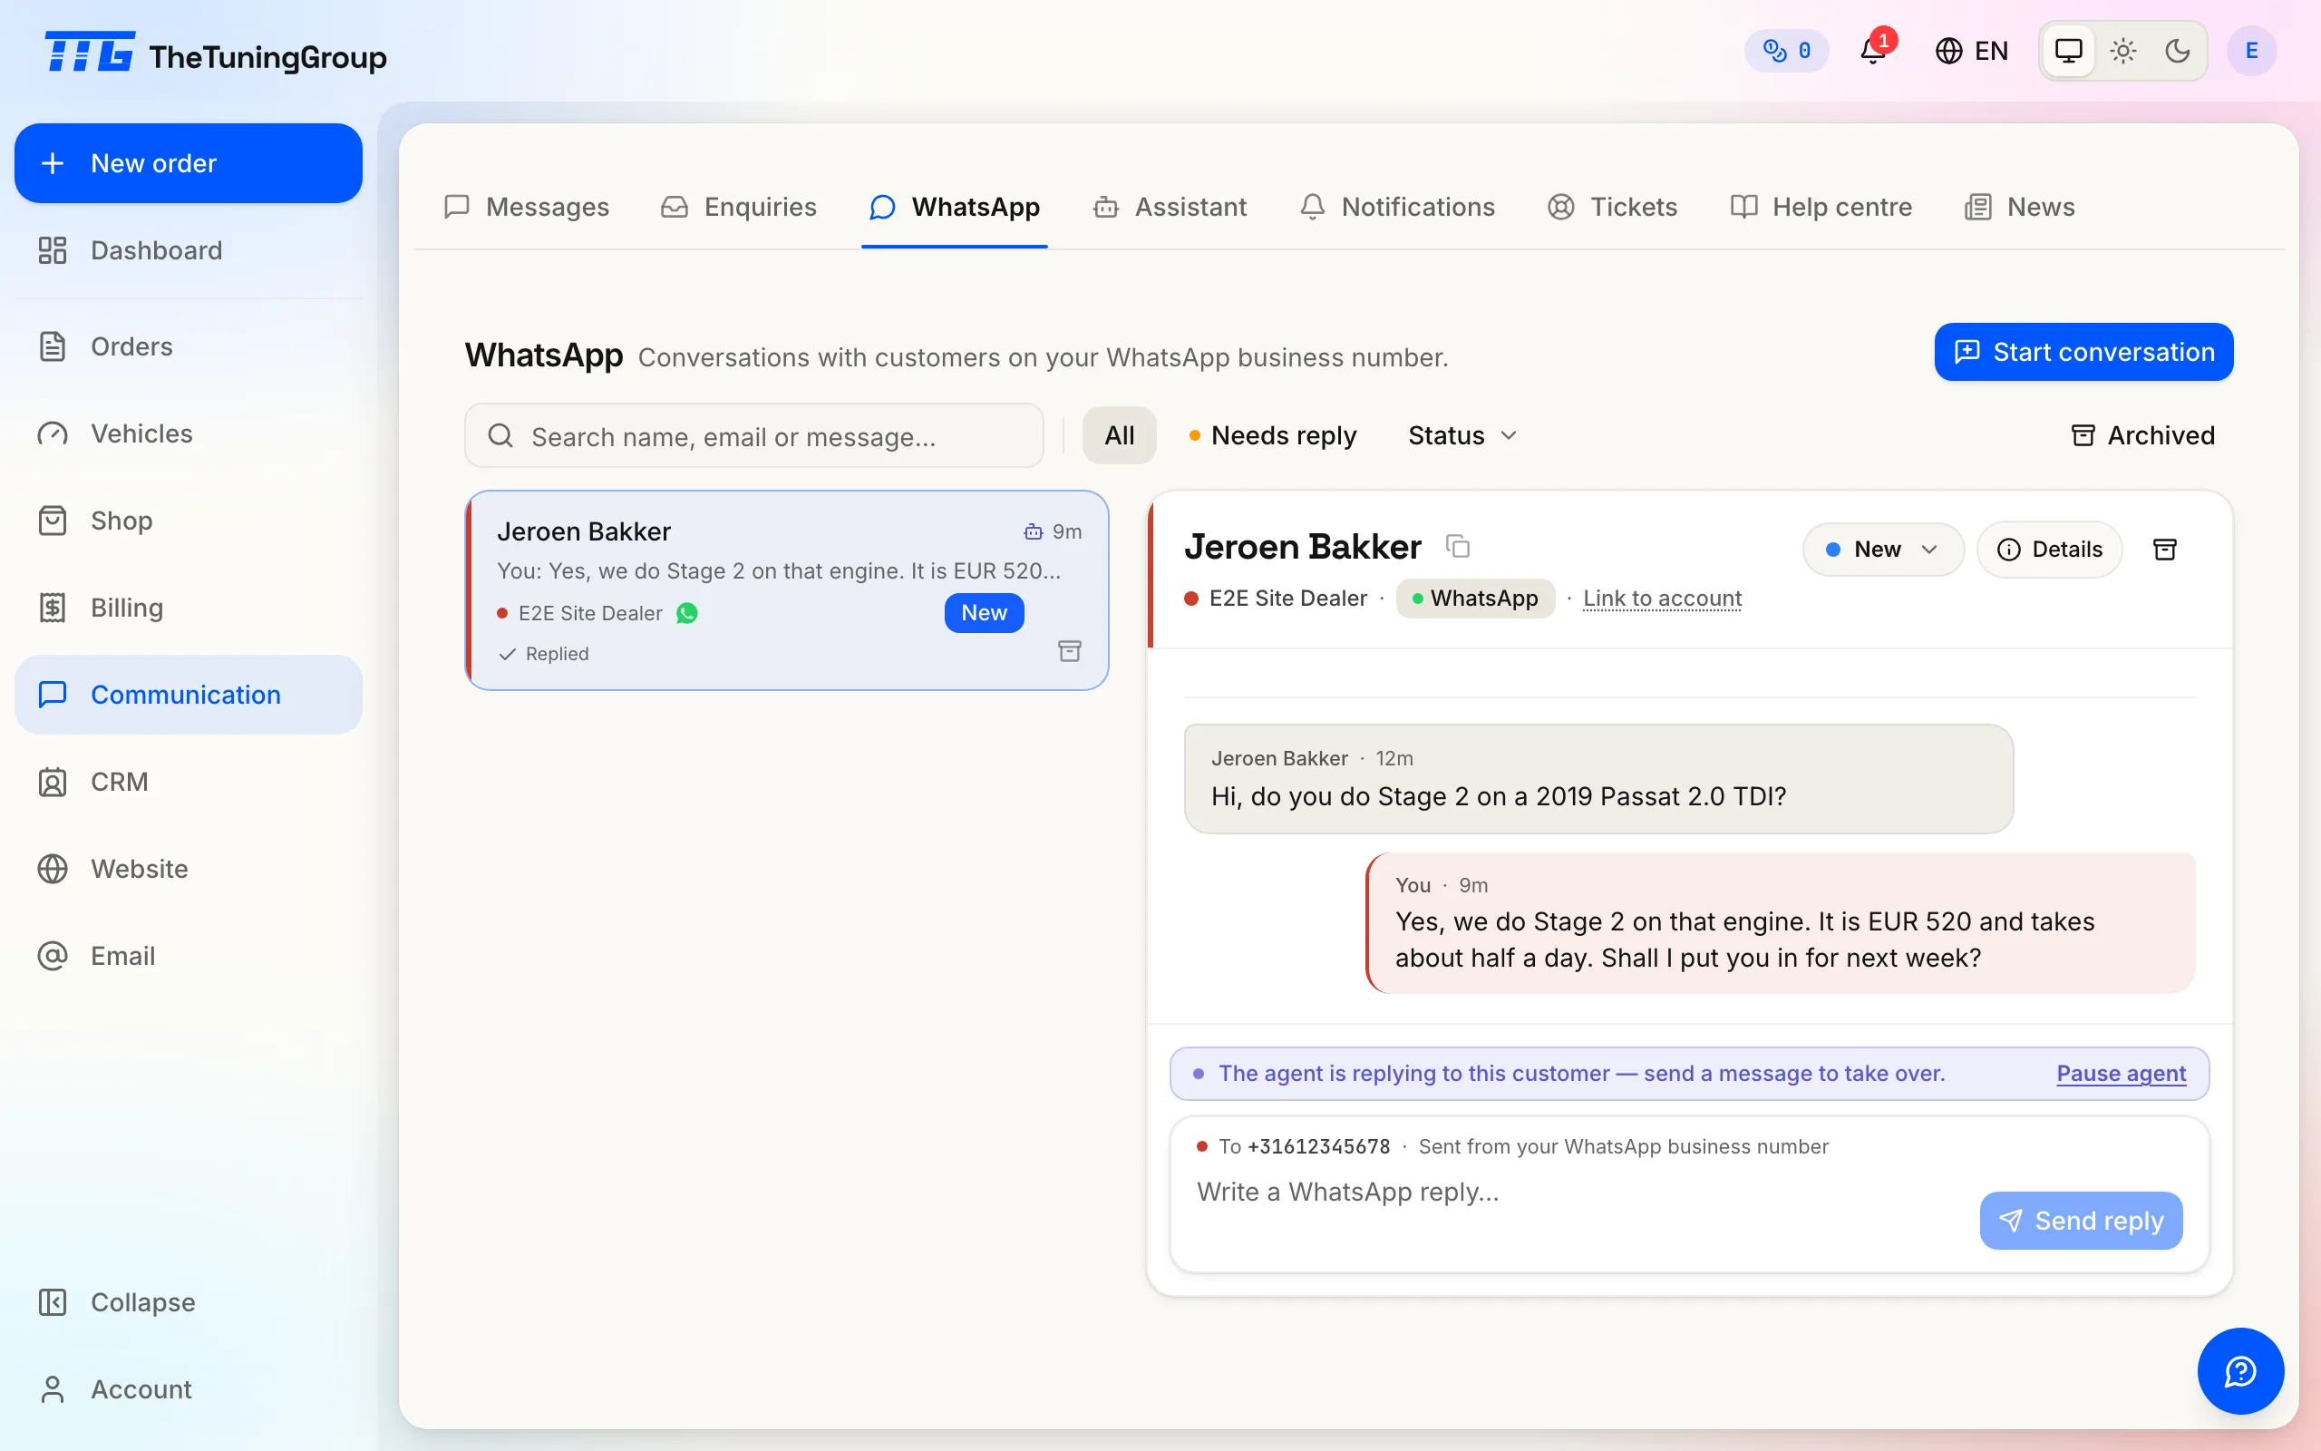Image resolution: width=2321 pixels, height=1451 pixels.
Task: Click Link to account
Action: [x=1662, y=599]
